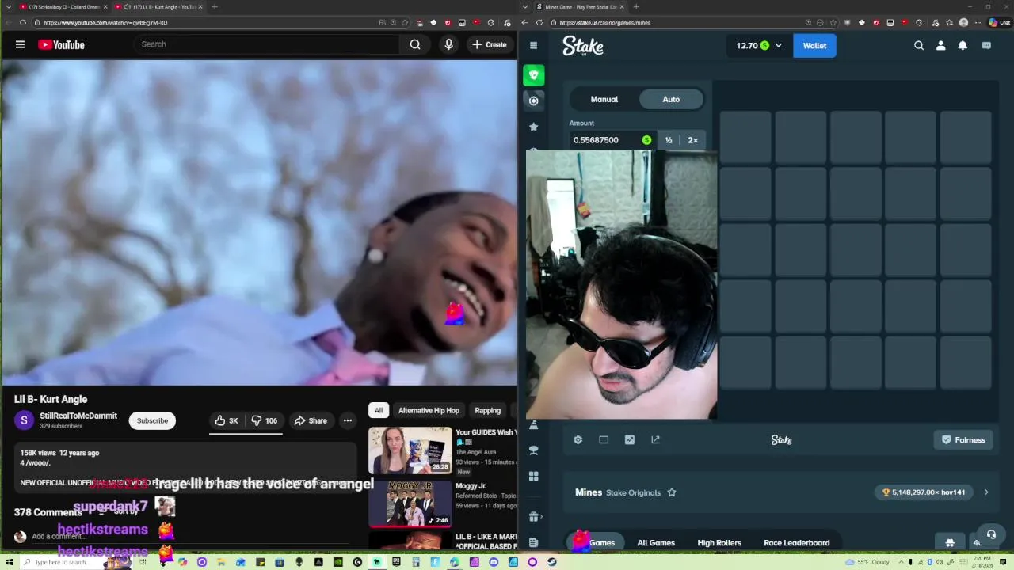The image size is (1014, 570).
Task: Open the Stake Wallet
Action: 814,45
